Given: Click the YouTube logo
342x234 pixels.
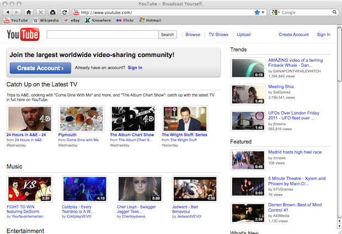Looking at the screenshot, I should coord(23,34).
